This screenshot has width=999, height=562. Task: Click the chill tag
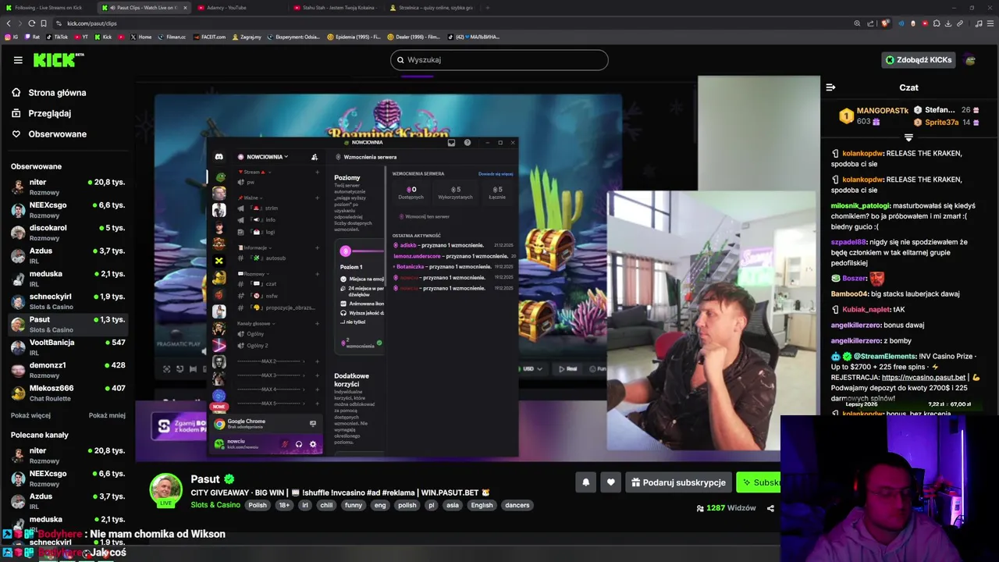click(326, 505)
